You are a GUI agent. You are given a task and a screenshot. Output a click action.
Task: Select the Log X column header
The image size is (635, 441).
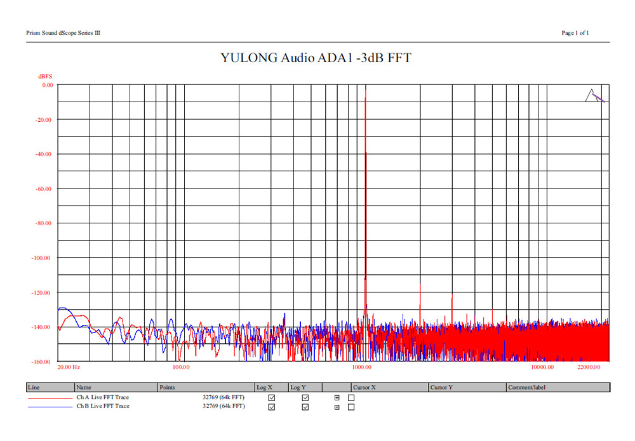[x=272, y=388]
